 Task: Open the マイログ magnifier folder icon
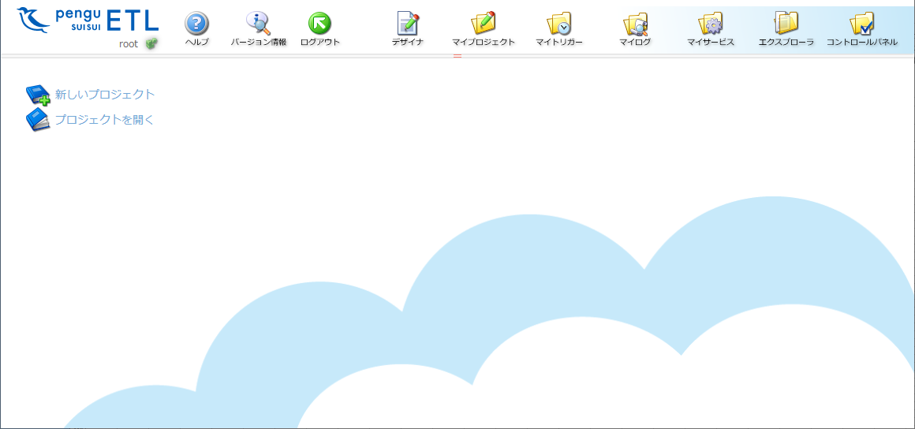click(x=635, y=24)
